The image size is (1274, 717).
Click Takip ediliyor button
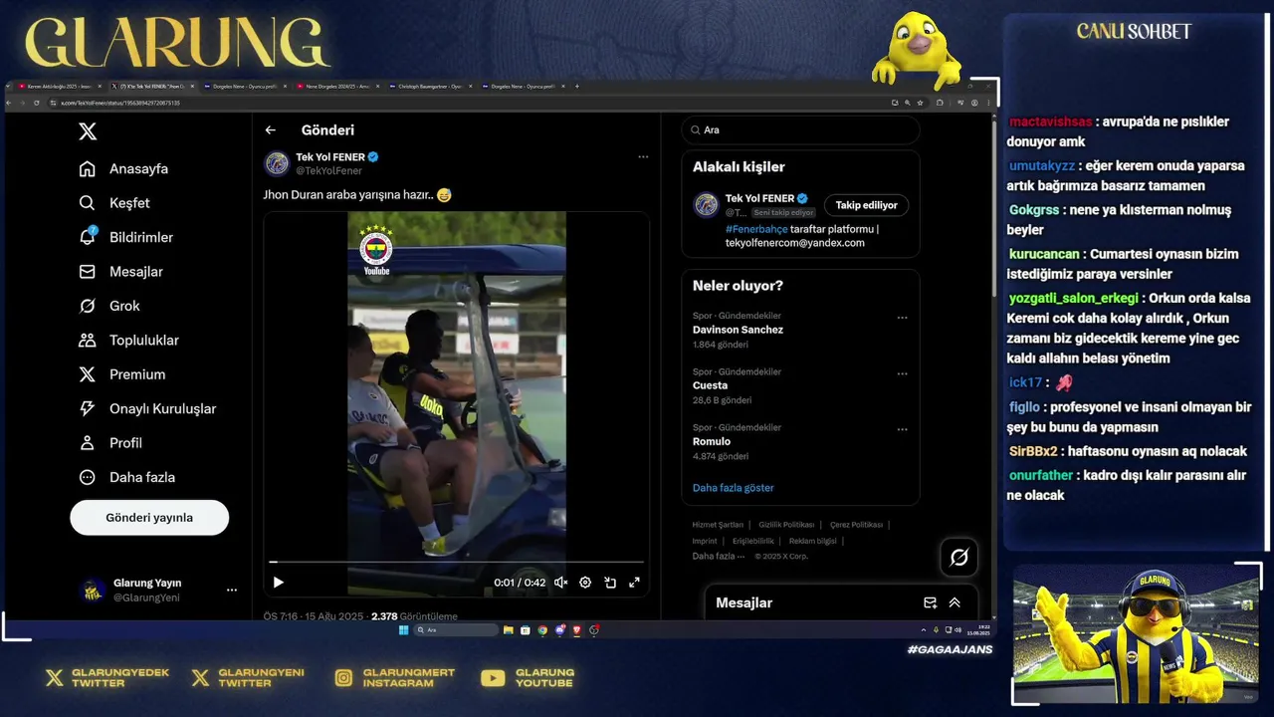[866, 205]
